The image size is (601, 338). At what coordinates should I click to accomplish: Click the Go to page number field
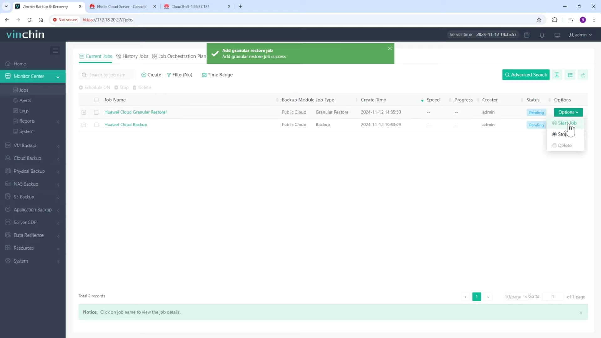coord(553,297)
